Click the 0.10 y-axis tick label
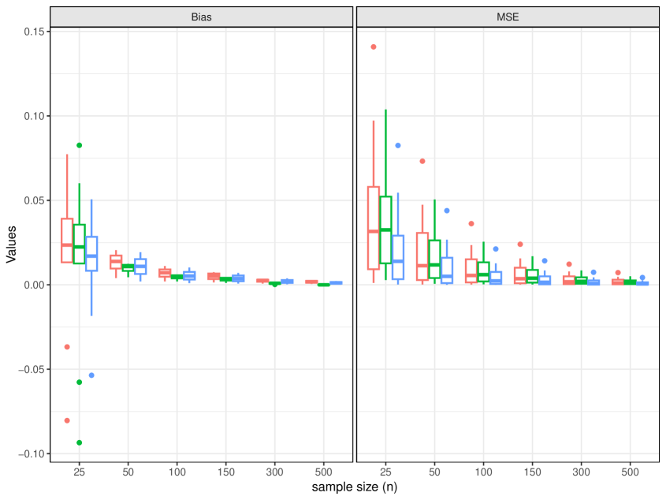 tap(34, 116)
